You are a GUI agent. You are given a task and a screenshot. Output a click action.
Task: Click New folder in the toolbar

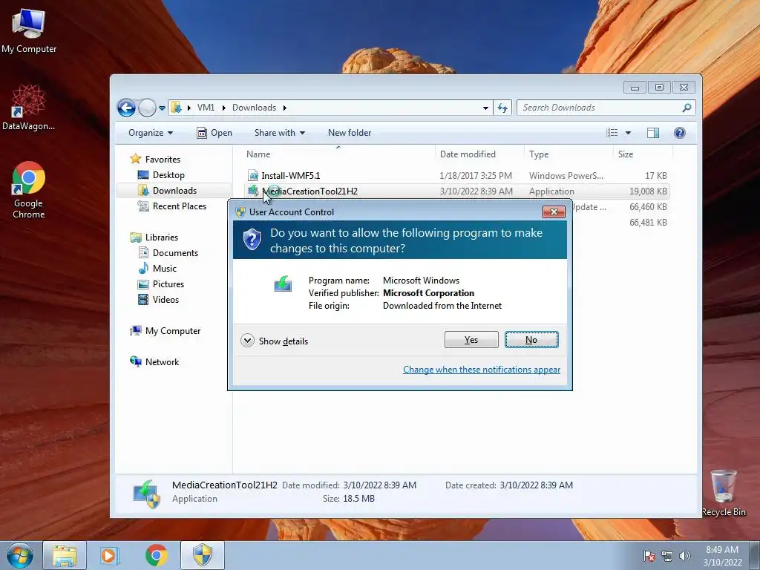click(x=350, y=133)
